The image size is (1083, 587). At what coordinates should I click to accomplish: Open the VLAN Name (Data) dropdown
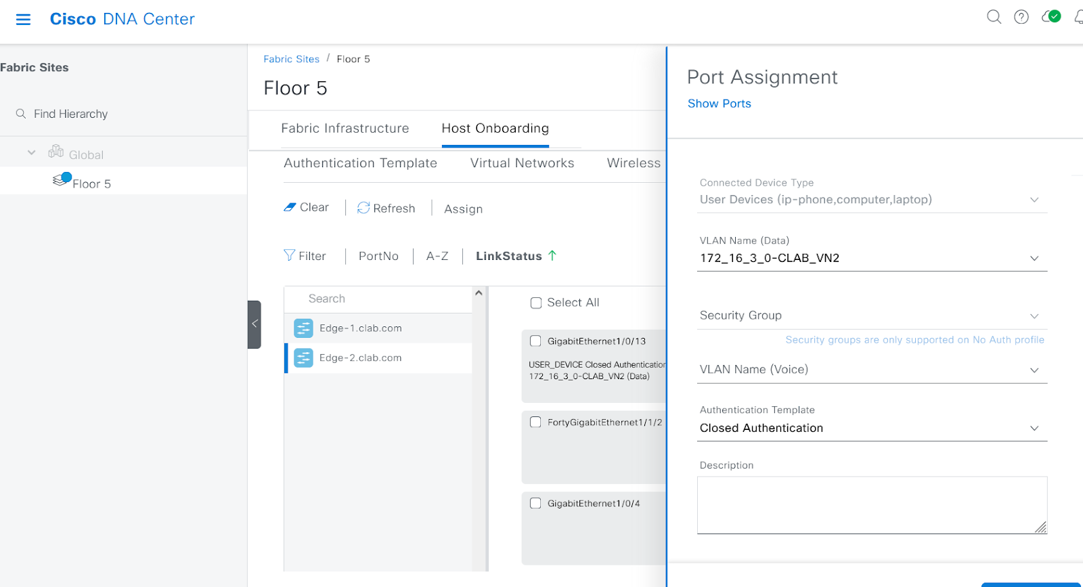point(872,258)
